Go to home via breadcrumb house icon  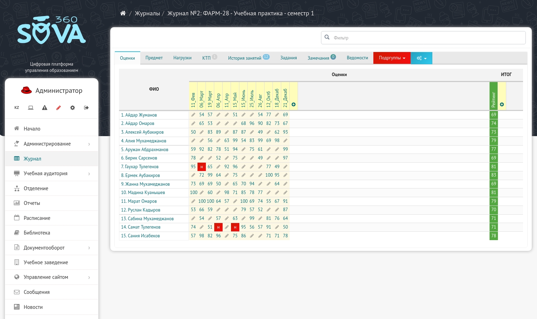point(123,13)
